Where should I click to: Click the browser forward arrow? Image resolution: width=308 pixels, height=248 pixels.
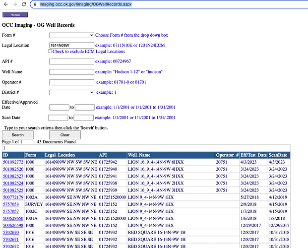pyautogui.click(x=15, y=4)
